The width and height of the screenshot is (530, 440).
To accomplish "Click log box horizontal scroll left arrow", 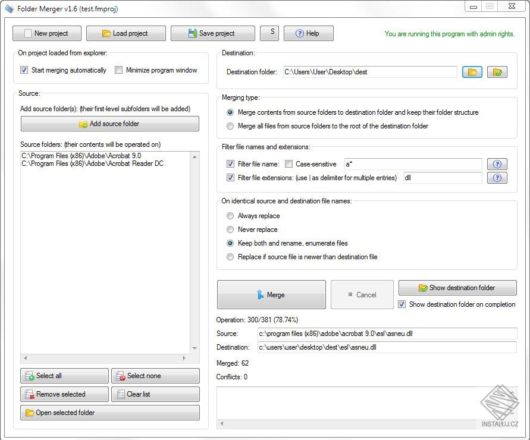I will (x=222, y=423).
